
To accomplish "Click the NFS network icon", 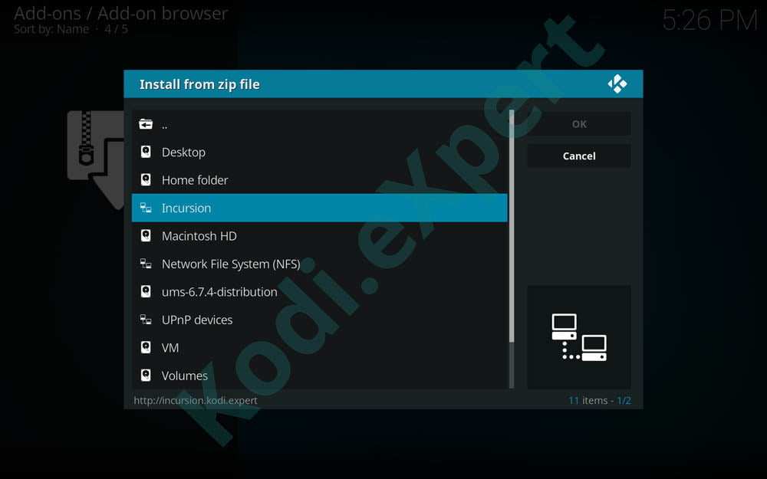I will [x=146, y=264].
